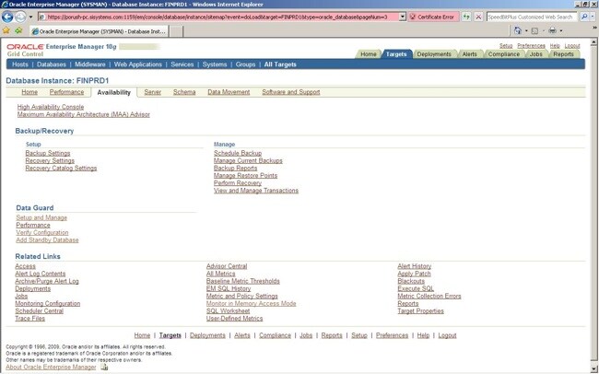Viewport: 599px width, 374px height.
Task: Open the Print options dropdown arrow
Action: click(x=561, y=31)
